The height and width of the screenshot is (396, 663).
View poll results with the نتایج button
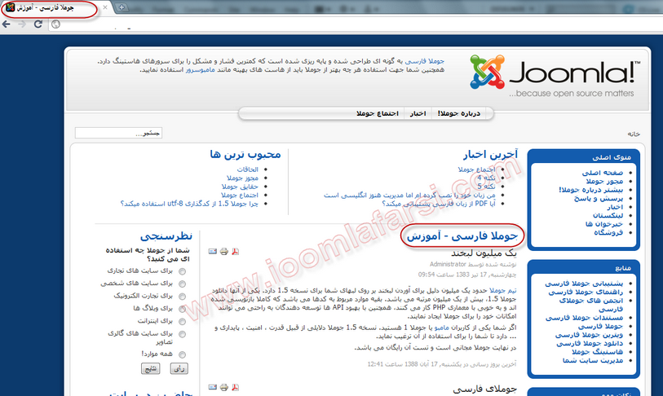[x=151, y=368]
